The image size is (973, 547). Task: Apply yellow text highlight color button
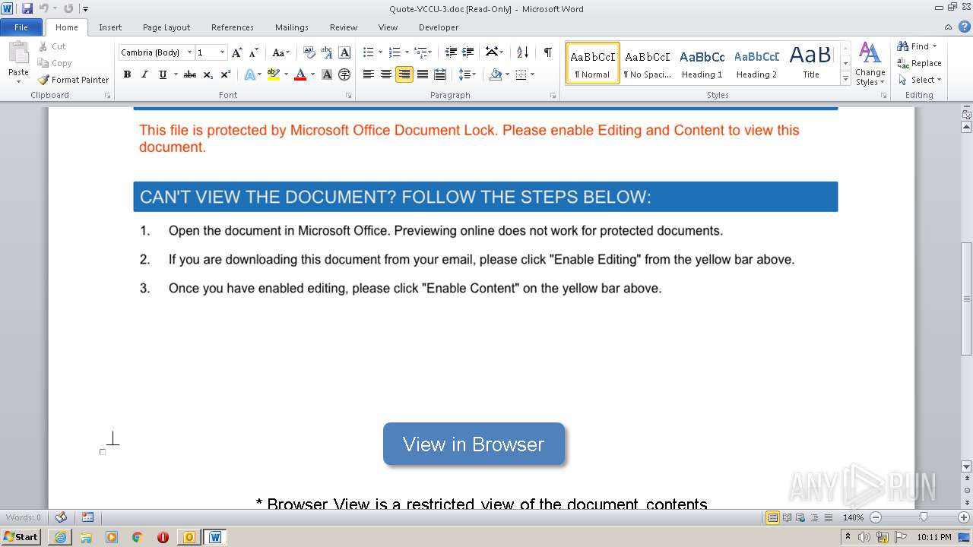coord(274,74)
